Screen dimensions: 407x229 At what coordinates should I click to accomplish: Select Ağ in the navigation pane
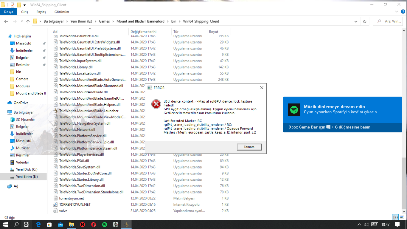[x=16, y=186]
